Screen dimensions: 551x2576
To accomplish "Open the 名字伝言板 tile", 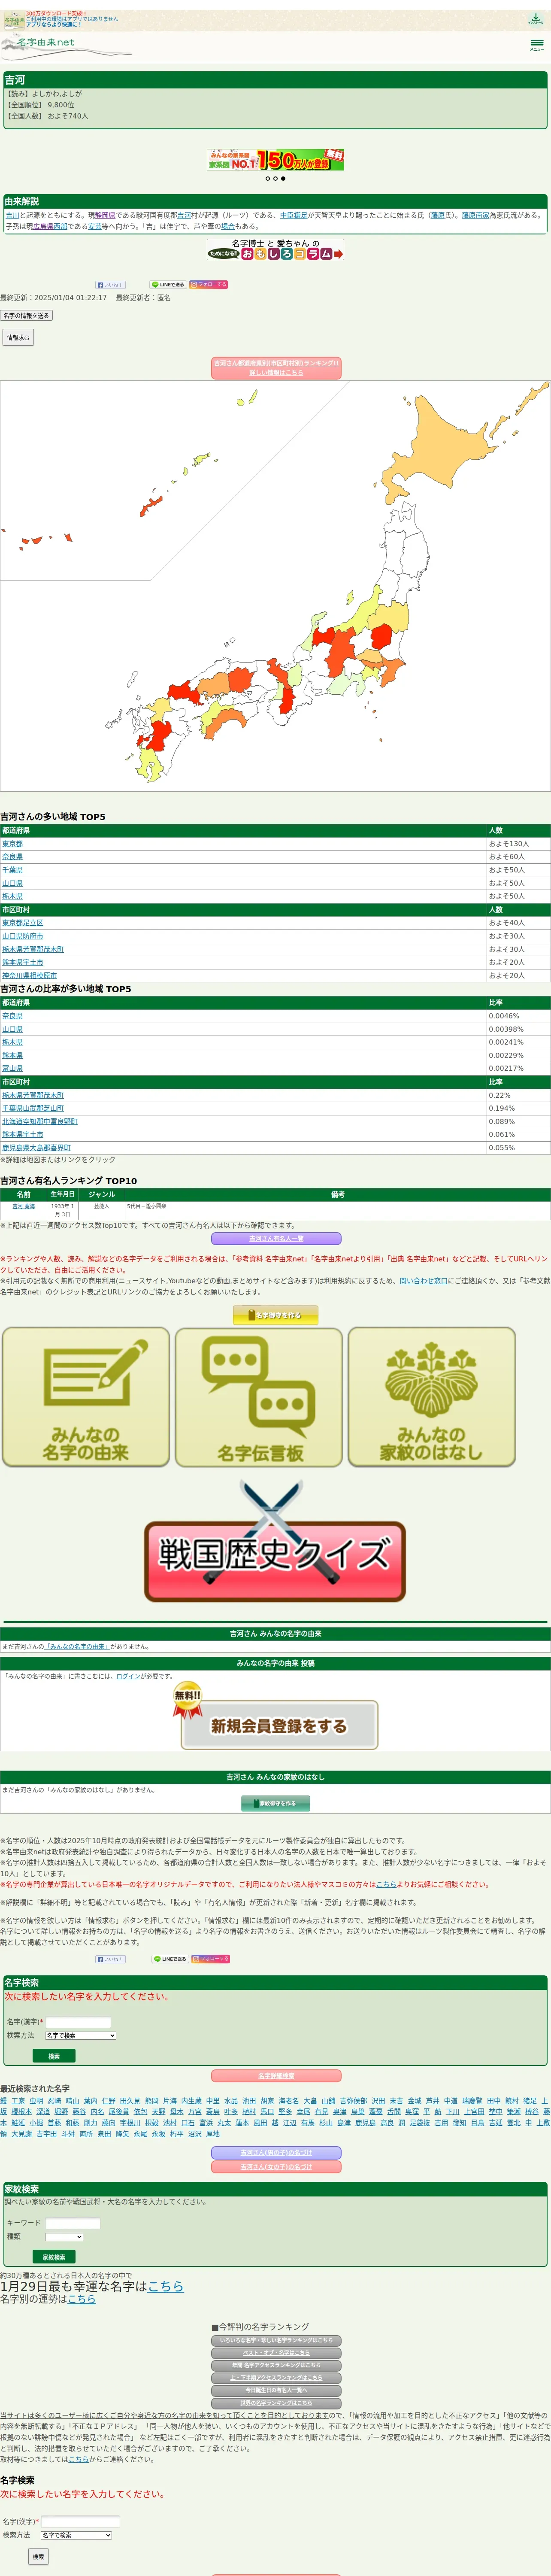I will coord(259,1397).
